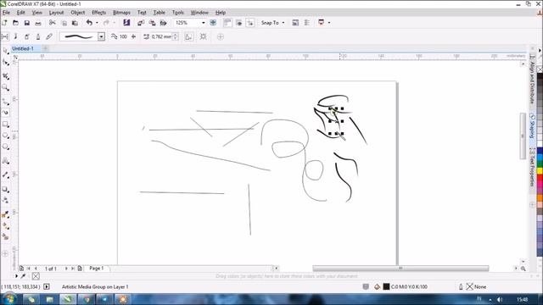543x305 pixels.
Task: Save the document
Action: (26, 23)
